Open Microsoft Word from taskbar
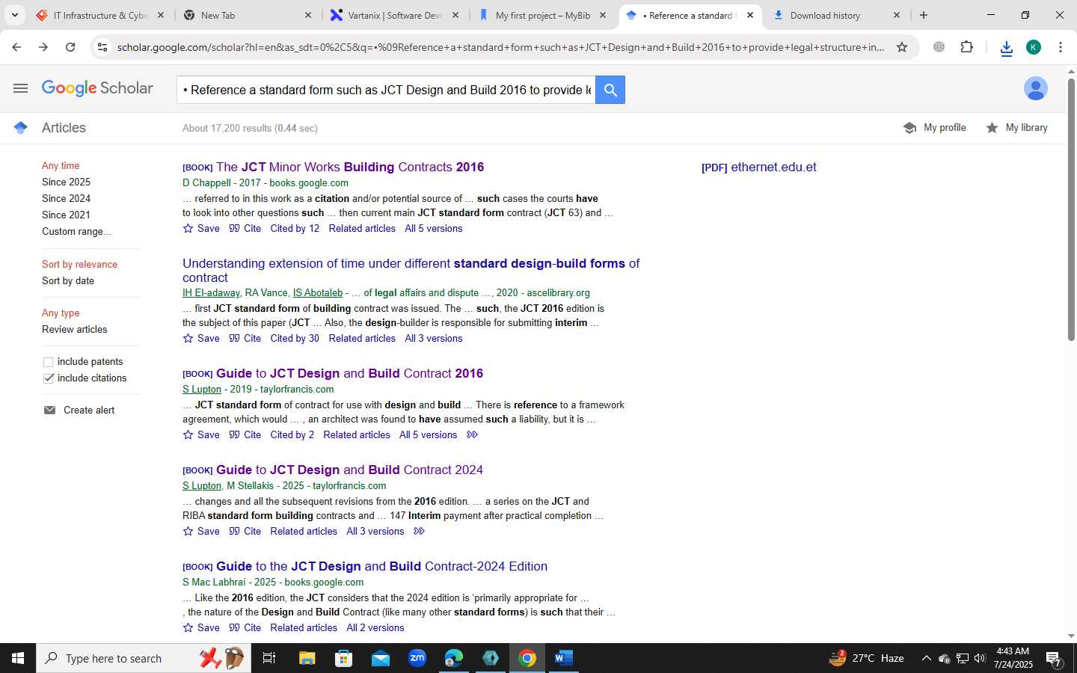The height and width of the screenshot is (673, 1077). [563, 658]
